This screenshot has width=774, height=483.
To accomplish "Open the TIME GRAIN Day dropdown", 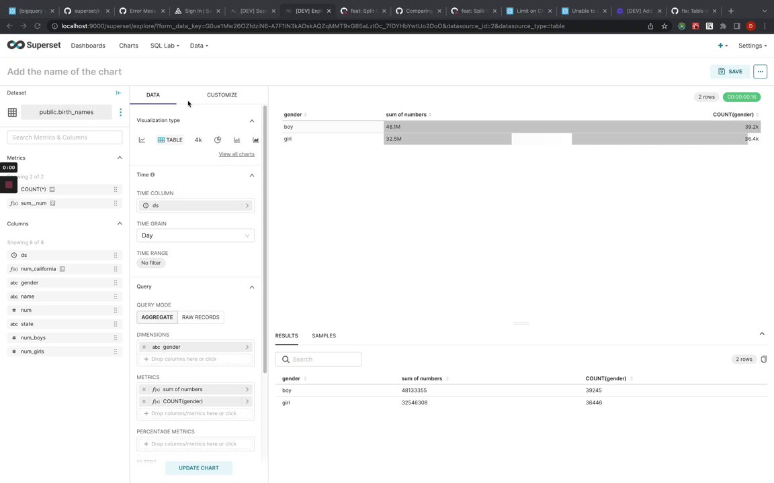I will [196, 235].
